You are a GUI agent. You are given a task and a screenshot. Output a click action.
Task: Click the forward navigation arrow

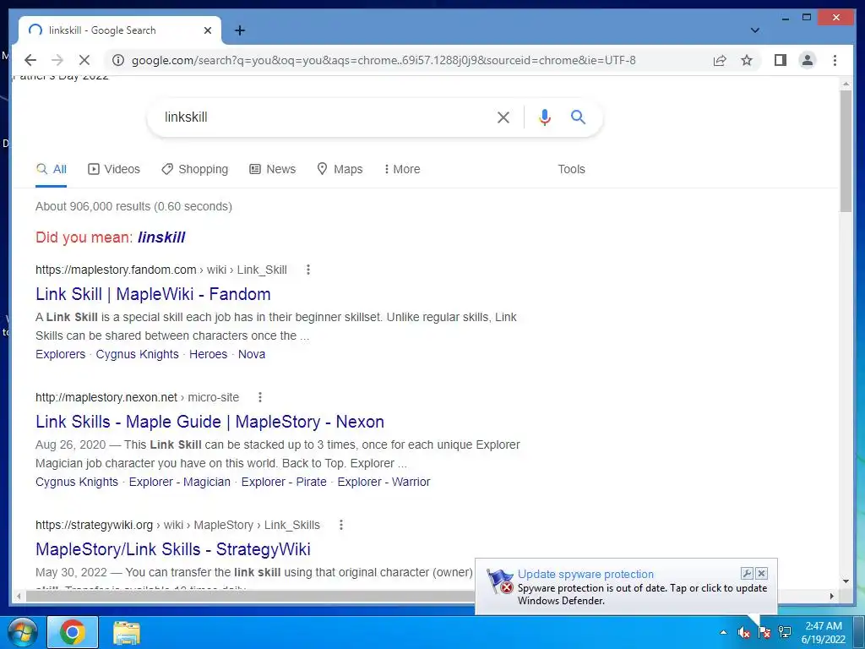click(57, 60)
